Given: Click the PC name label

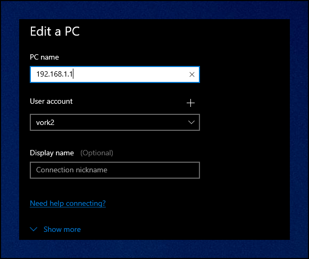Looking at the screenshot, I should pos(44,57).
